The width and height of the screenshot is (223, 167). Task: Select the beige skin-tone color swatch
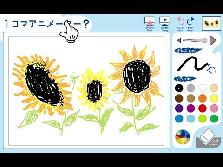click(214, 88)
